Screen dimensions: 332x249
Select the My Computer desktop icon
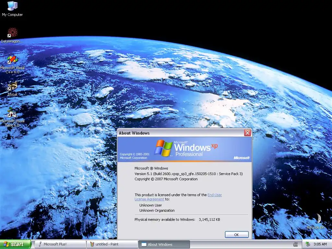click(x=12, y=8)
